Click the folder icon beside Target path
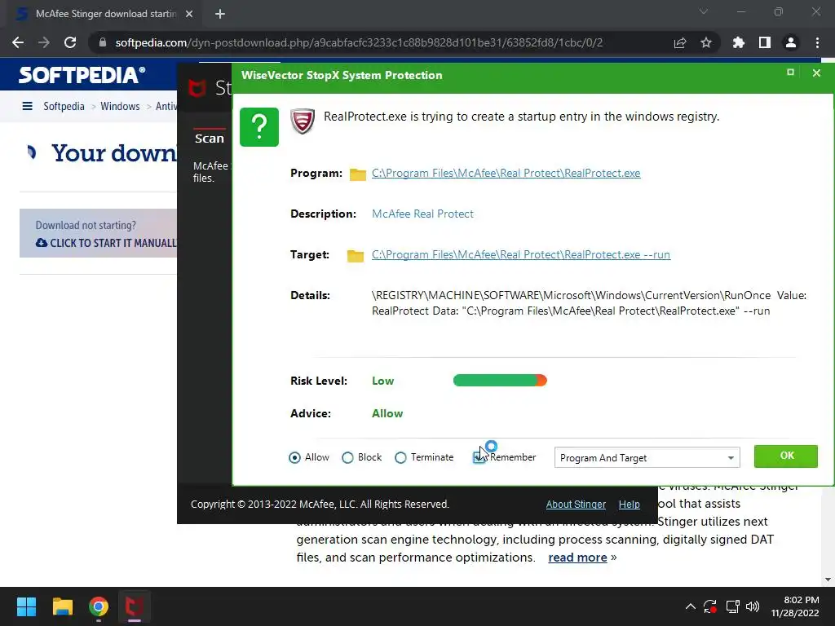 coord(356,256)
